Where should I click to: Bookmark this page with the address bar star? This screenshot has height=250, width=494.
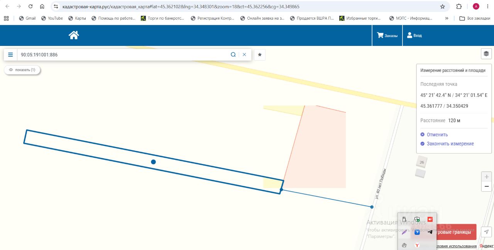(442, 7)
